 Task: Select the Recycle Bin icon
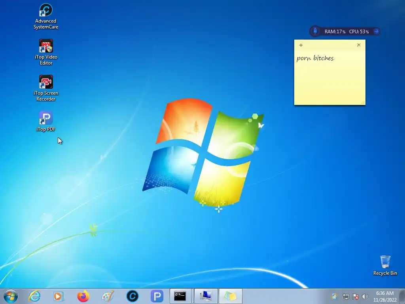point(385,265)
